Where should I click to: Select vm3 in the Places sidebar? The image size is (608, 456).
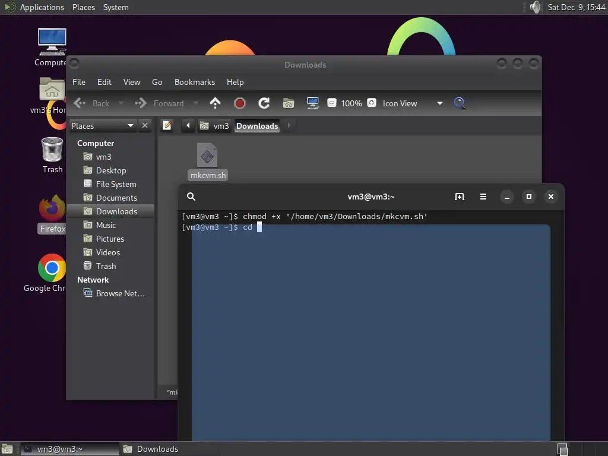(x=111, y=157)
